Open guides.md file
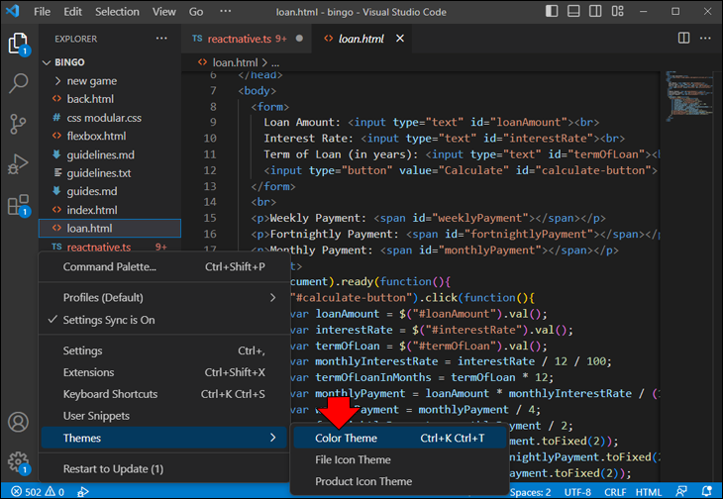Viewport: 723px width, 499px height. coord(110,191)
